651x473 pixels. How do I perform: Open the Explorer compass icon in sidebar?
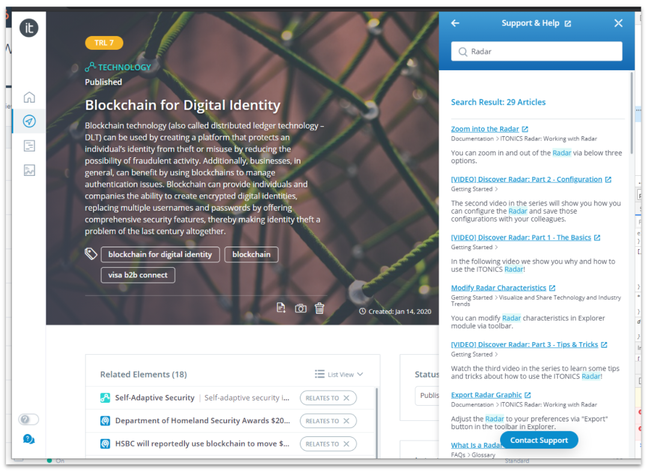point(29,121)
